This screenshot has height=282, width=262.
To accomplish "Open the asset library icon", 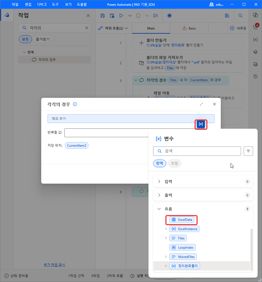I will (227, 16).
